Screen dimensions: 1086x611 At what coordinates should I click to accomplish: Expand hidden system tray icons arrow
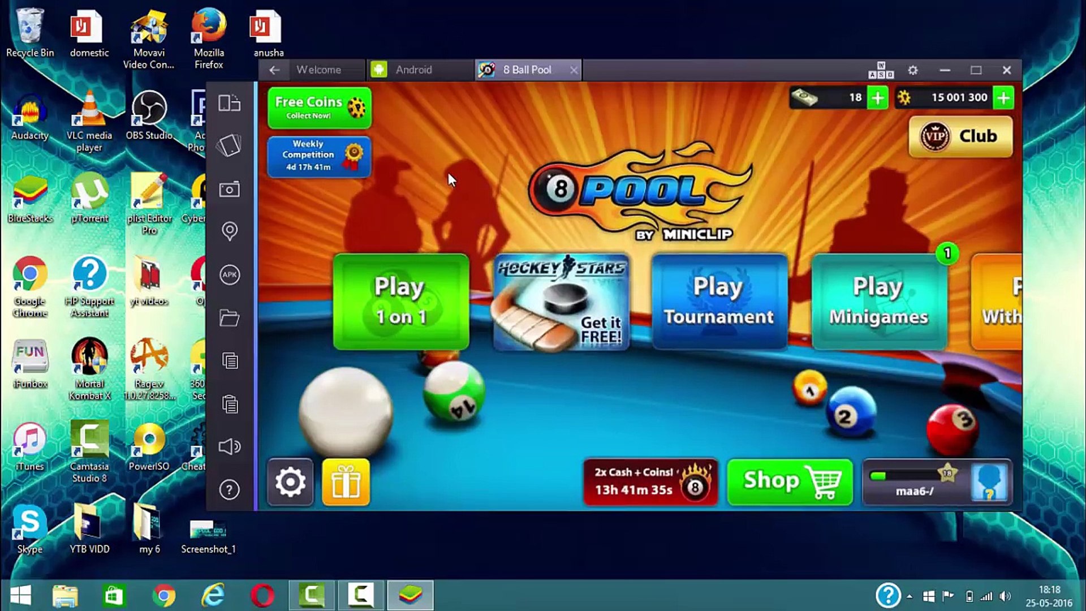[x=909, y=596]
